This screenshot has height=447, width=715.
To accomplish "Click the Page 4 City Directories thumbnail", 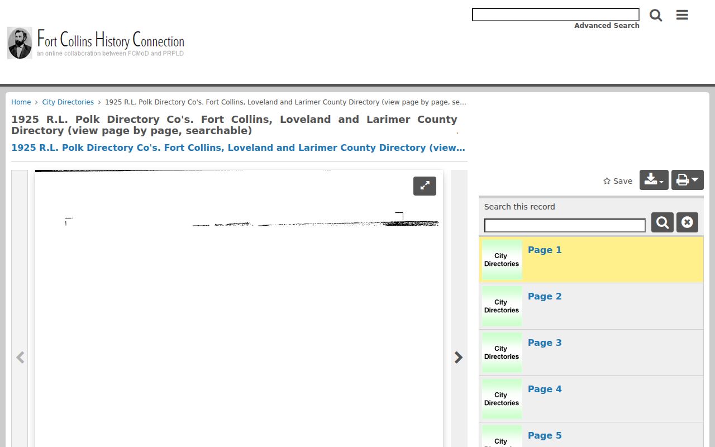I will click(502, 399).
